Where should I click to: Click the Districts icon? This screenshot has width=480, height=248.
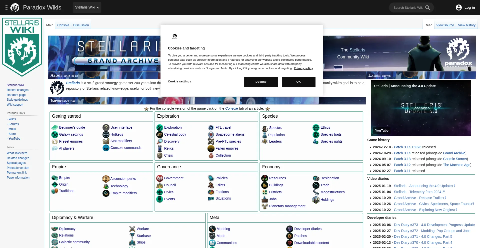265,192
